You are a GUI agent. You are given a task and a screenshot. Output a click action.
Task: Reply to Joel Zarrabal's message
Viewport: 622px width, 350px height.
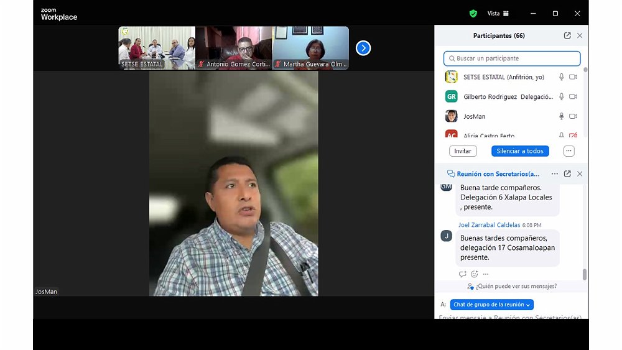point(462,274)
